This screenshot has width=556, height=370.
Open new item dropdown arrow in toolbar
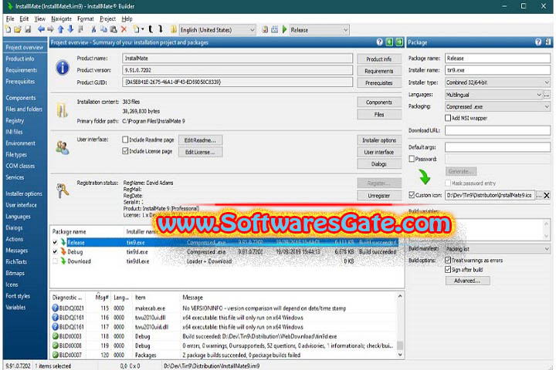coord(143,29)
